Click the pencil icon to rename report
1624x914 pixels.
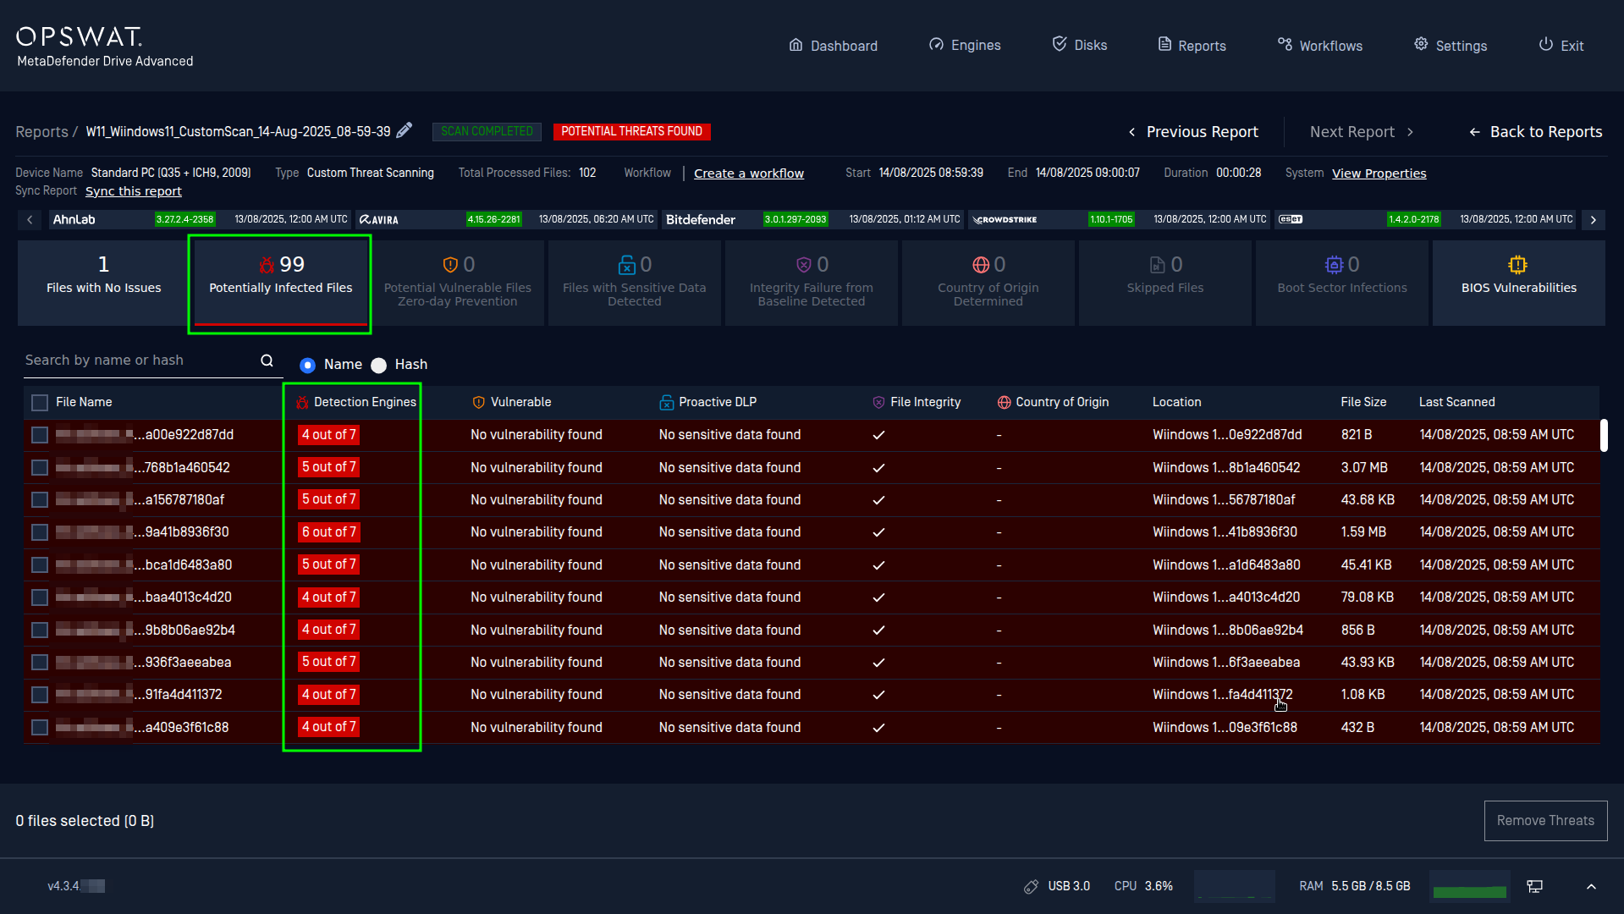tap(405, 130)
